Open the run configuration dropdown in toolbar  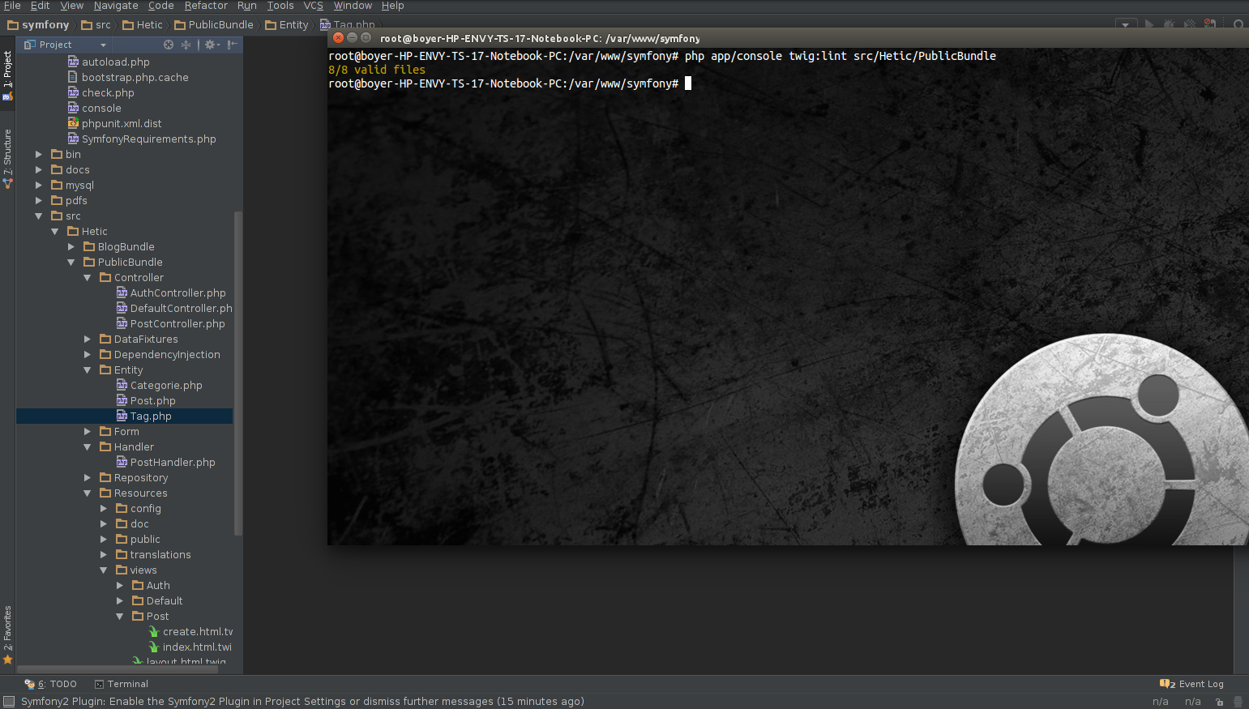pos(1126,25)
